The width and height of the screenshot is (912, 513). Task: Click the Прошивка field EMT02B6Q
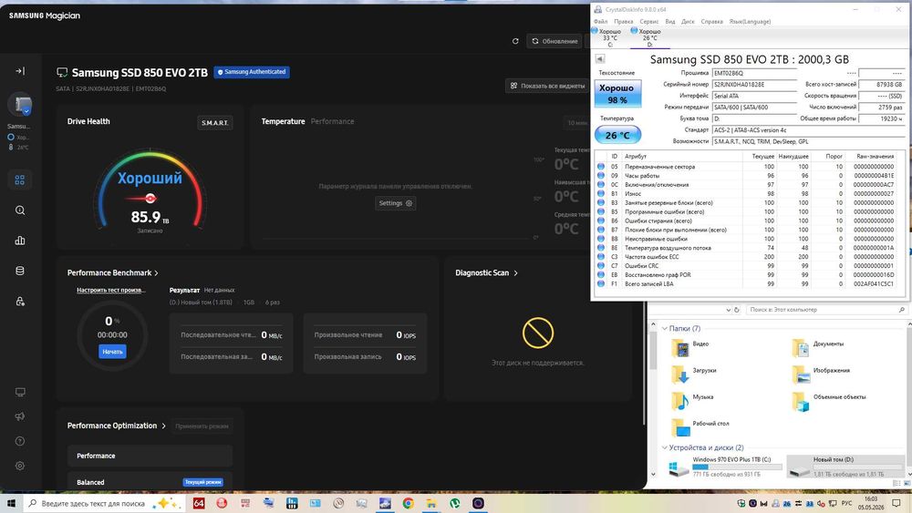(754, 73)
